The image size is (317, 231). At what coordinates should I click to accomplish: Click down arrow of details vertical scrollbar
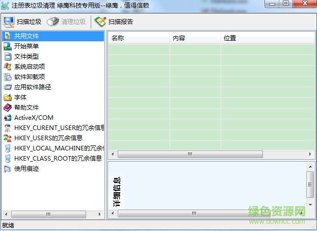310,205
